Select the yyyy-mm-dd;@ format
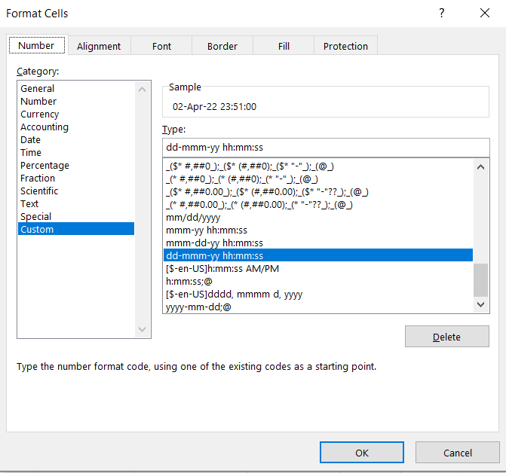 coord(198,307)
